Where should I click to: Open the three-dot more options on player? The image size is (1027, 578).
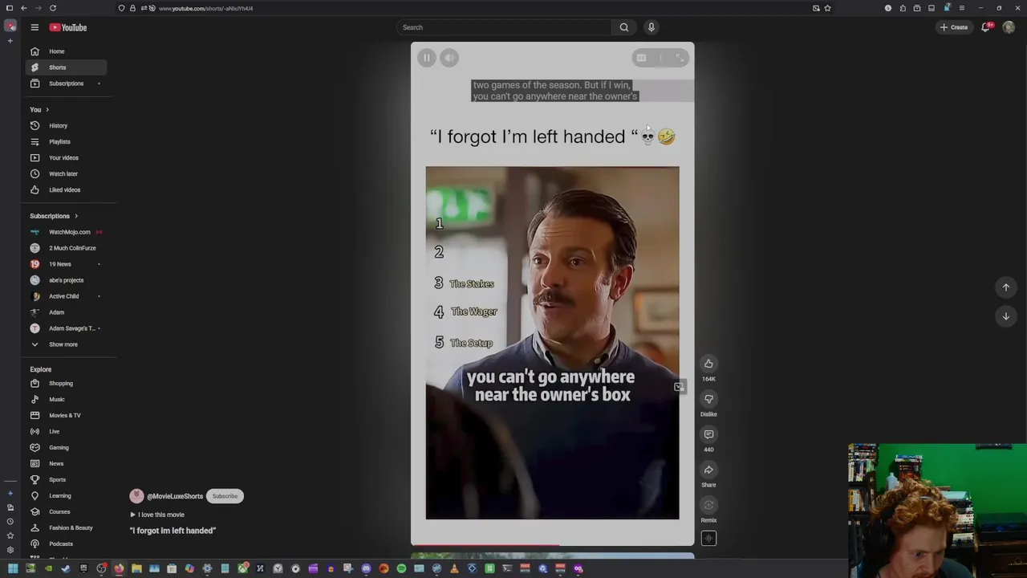(x=660, y=58)
